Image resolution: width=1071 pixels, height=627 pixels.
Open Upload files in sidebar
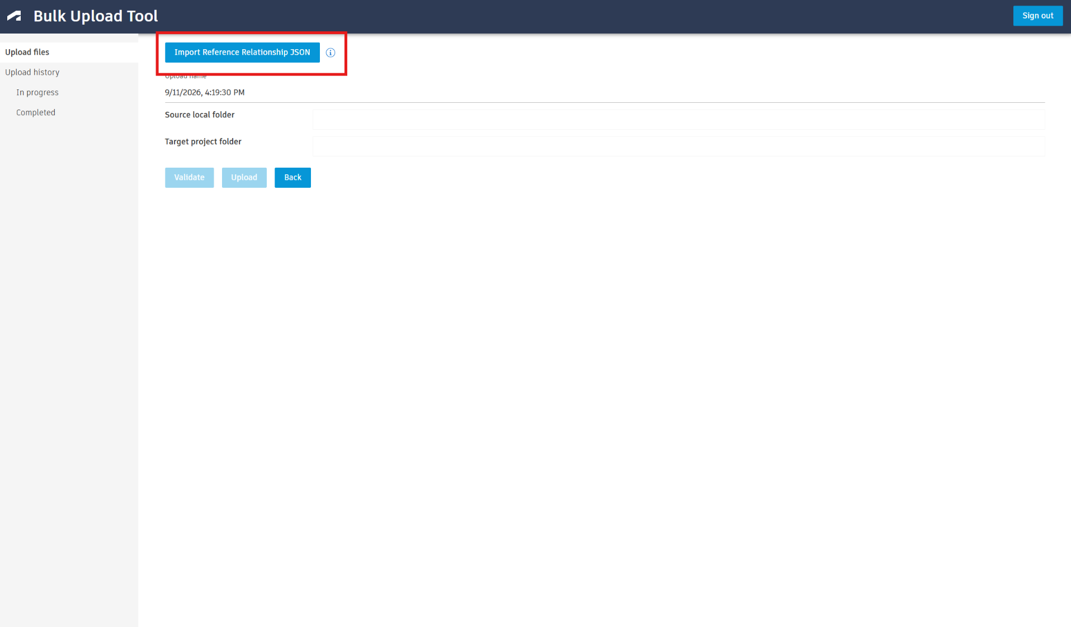click(x=69, y=53)
